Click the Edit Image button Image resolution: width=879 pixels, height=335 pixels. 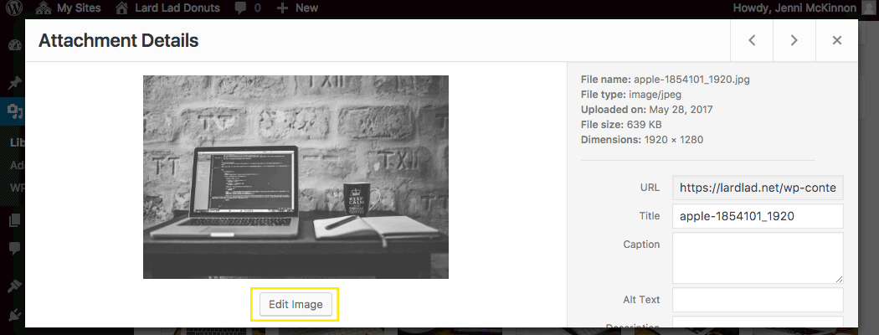(296, 305)
